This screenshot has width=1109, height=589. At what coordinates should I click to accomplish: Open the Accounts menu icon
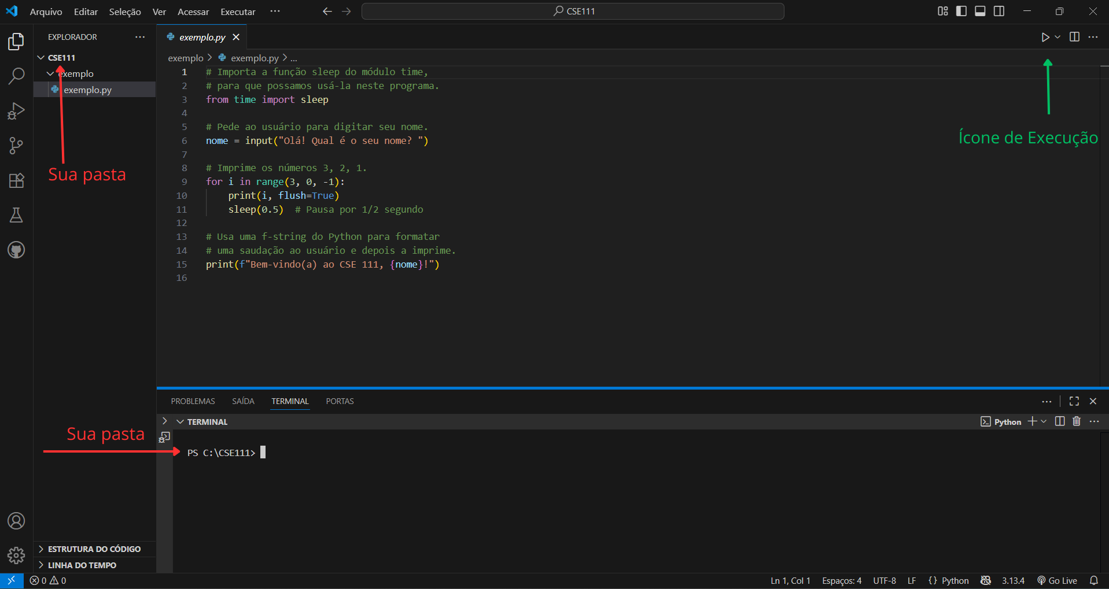click(x=16, y=521)
